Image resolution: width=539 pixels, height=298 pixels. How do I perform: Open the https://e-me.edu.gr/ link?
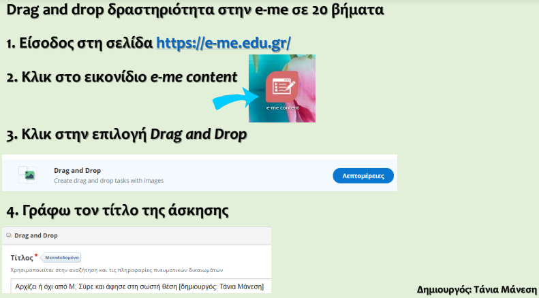224,44
